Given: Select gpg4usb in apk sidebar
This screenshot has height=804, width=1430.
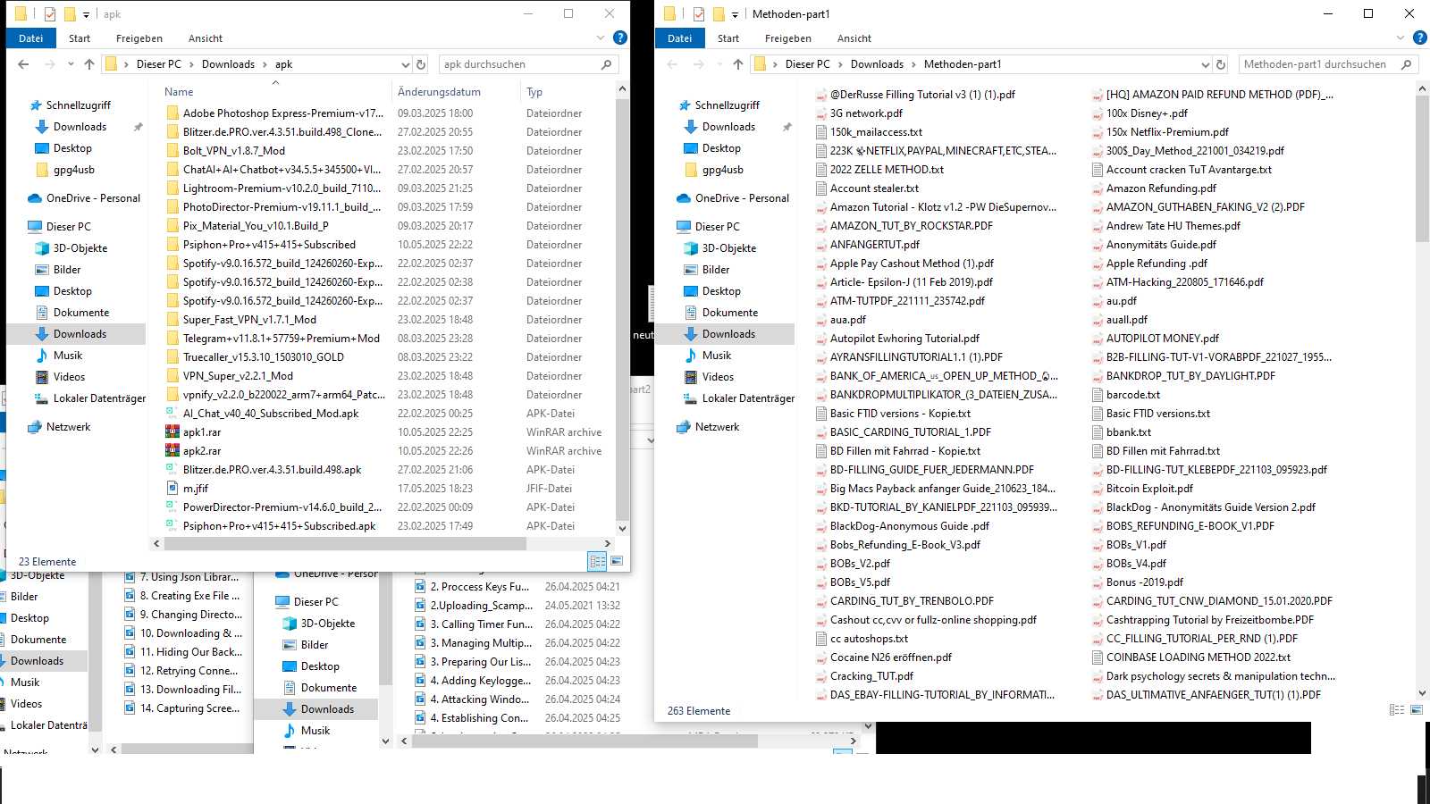Looking at the screenshot, I should point(75,170).
